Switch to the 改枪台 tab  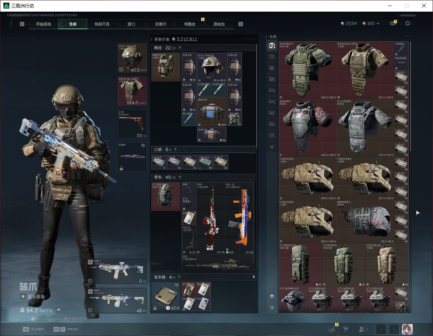(x=219, y=24)
